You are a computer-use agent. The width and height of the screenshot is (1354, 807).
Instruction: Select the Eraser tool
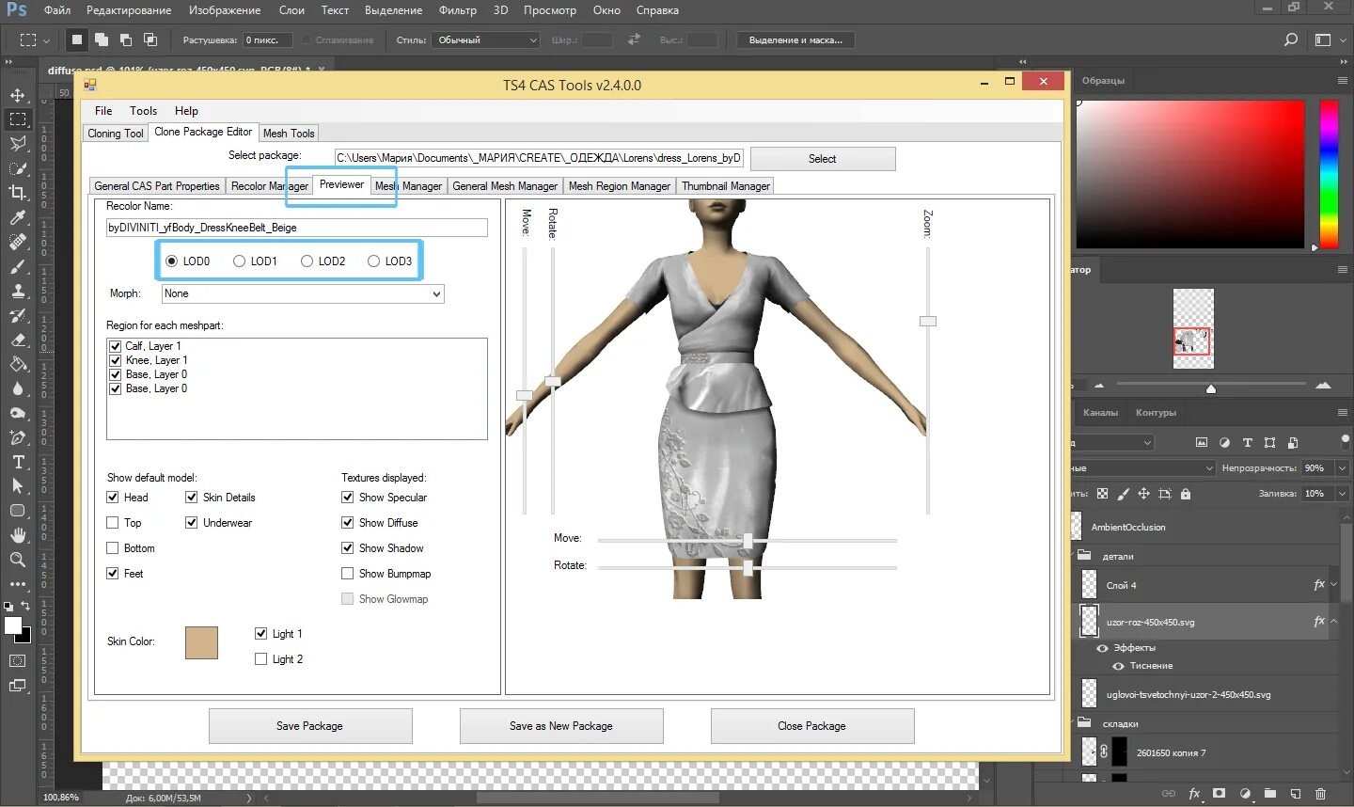tap(18, 340)
